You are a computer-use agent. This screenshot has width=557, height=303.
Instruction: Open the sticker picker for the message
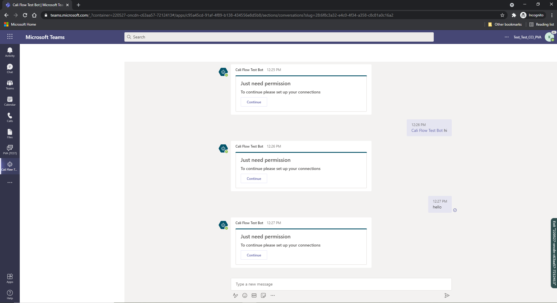point(263,295)
